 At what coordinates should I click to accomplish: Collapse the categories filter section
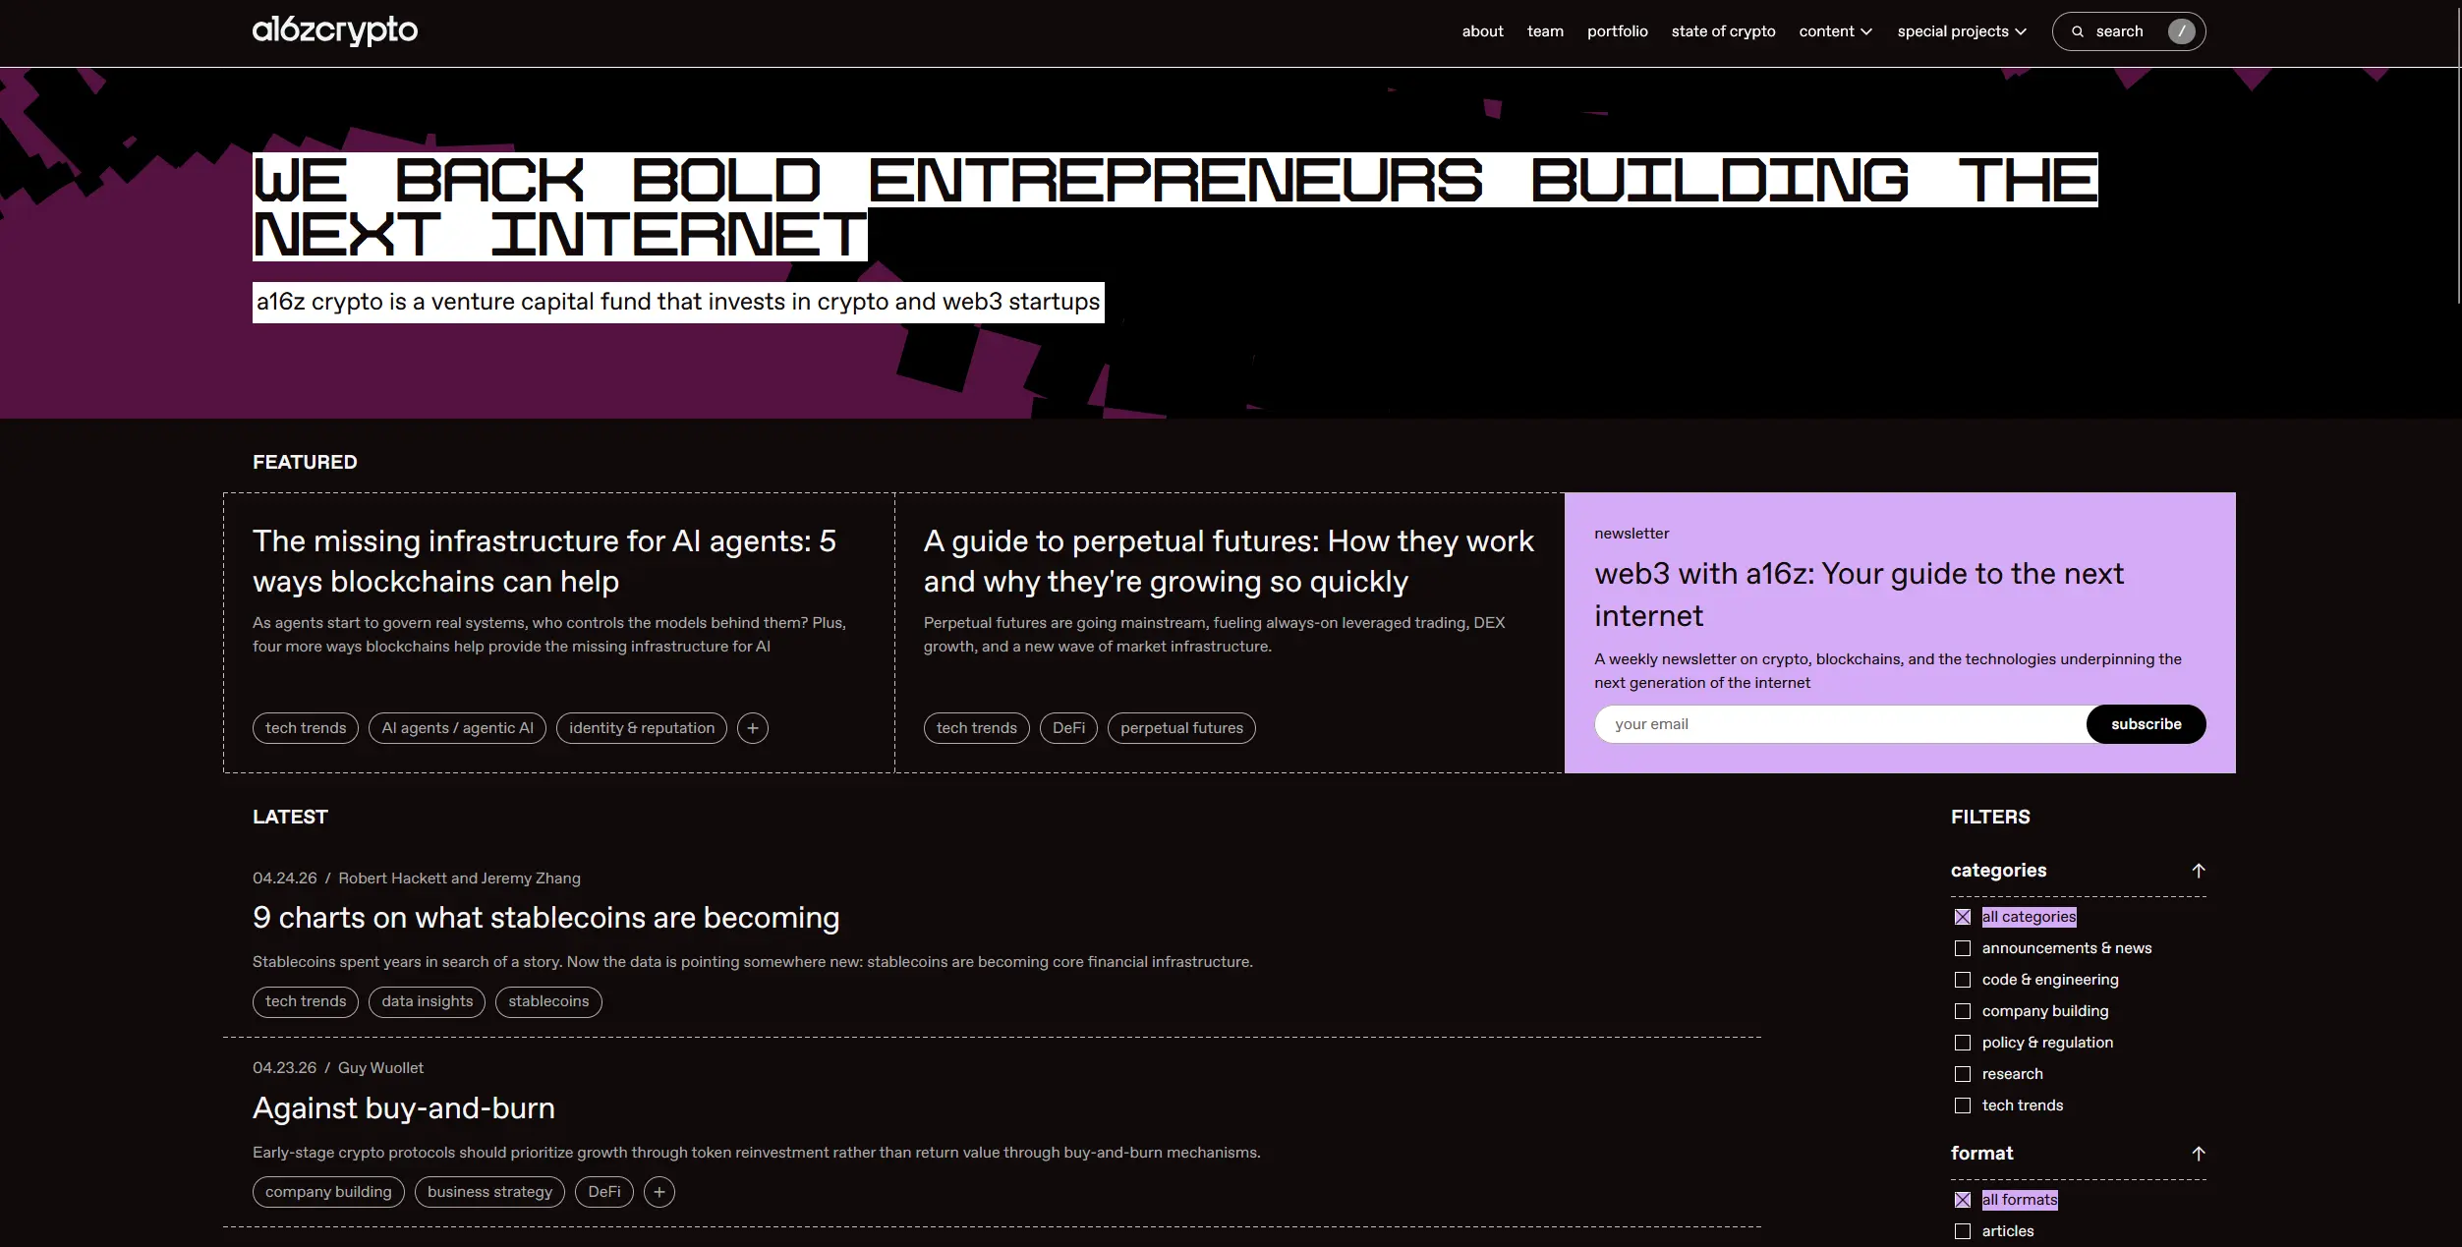(x=2199, y=871)
